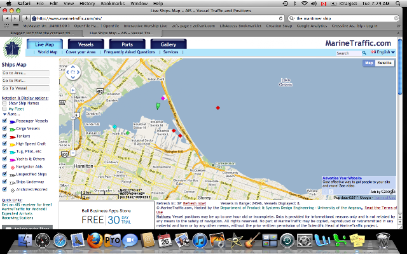Open the Ports tab
This screenshot has height=254, width=407.
[127, 44]
